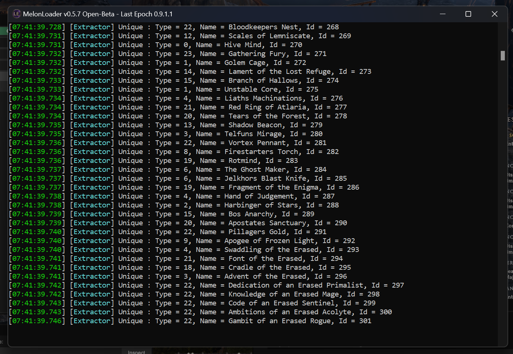This screenshot has height=354, width=513.
Task: Select 'Code of an Erased Sentinel' text
Action: pos(282,303)
